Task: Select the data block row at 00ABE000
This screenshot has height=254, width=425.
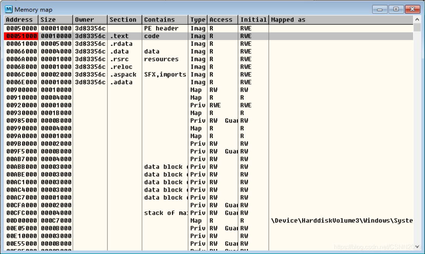Action: 208,174
